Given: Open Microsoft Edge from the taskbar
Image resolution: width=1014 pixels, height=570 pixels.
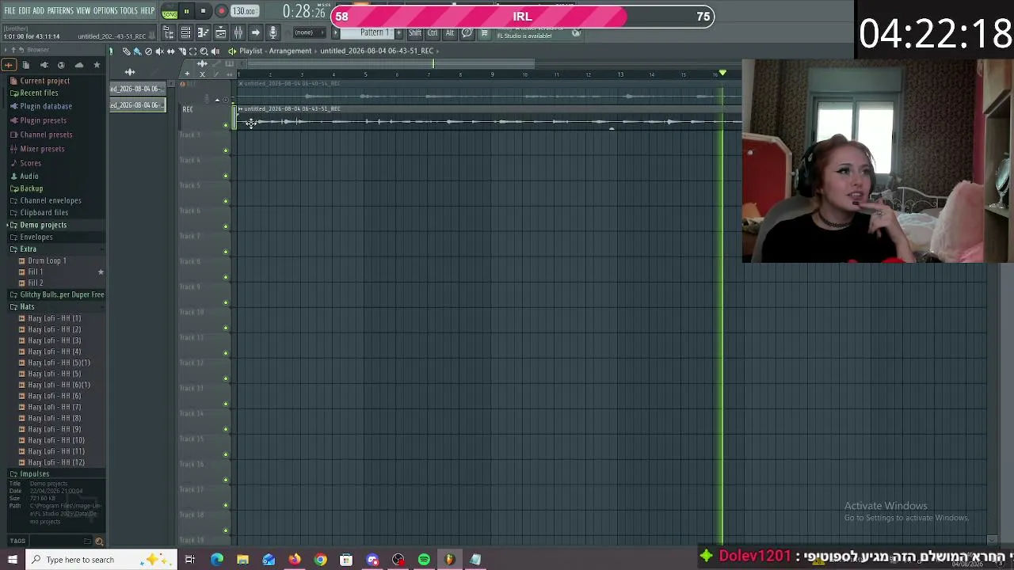Looking at the screenshot, I should pos(217,560).
